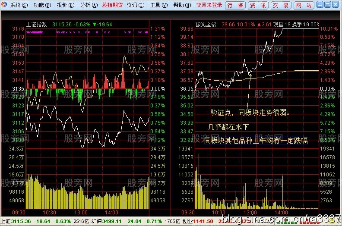Click the -0.71% value in status bar

pyautogui.click(x=153, y=221)
